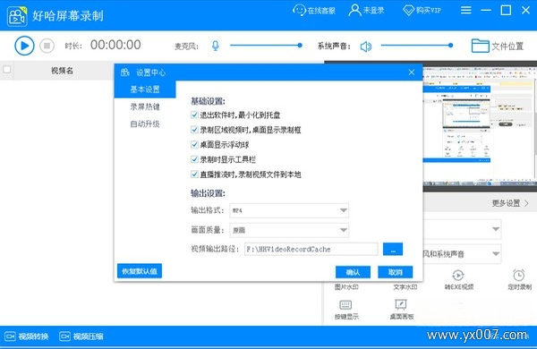Open the hamburger main menu

pos(465,10)
